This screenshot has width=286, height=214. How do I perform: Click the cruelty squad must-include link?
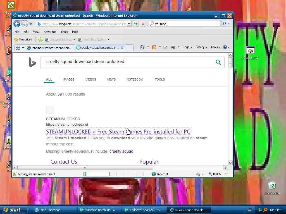click(121, 151)
